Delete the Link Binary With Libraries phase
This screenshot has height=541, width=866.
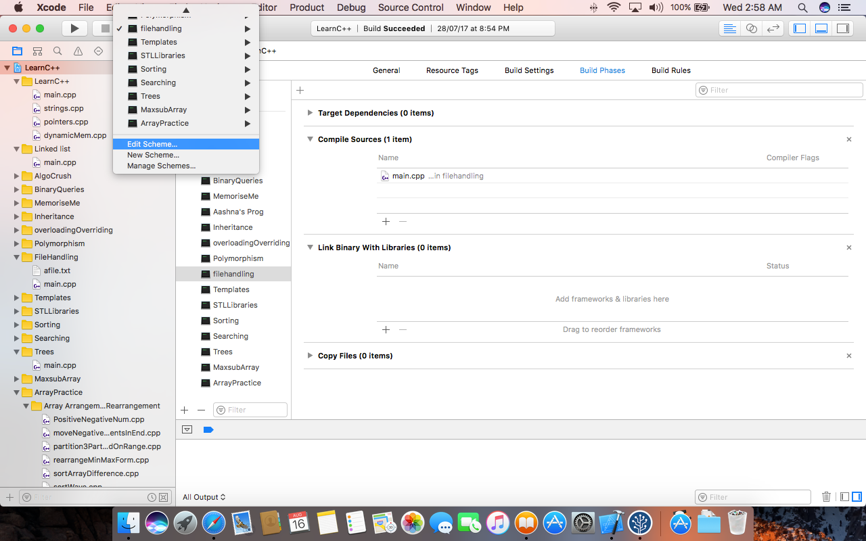click(x=849, y=248)
